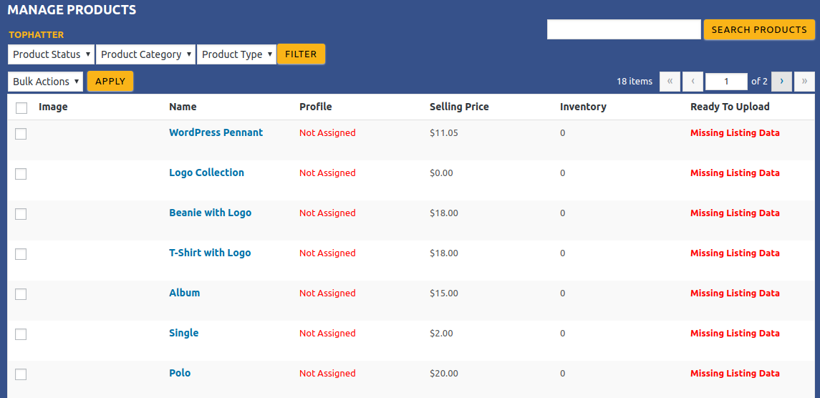
Task: Tick the select-all checkbox in table header
Action: 21,107
